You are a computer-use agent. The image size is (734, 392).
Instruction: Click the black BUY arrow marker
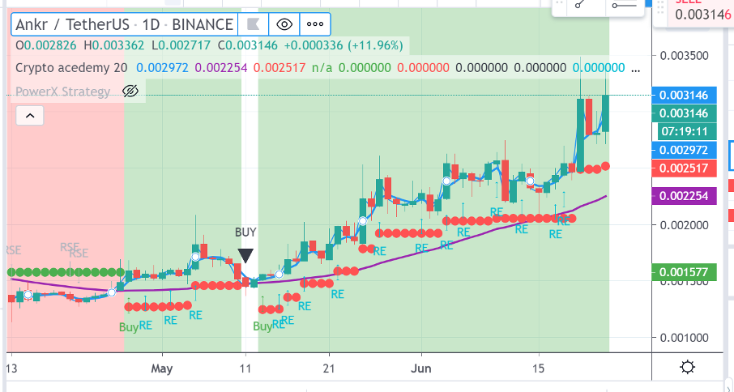coord(245,256)
